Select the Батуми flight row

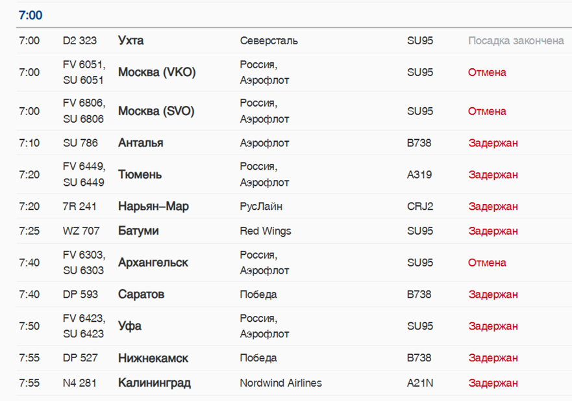click(138, 231)
